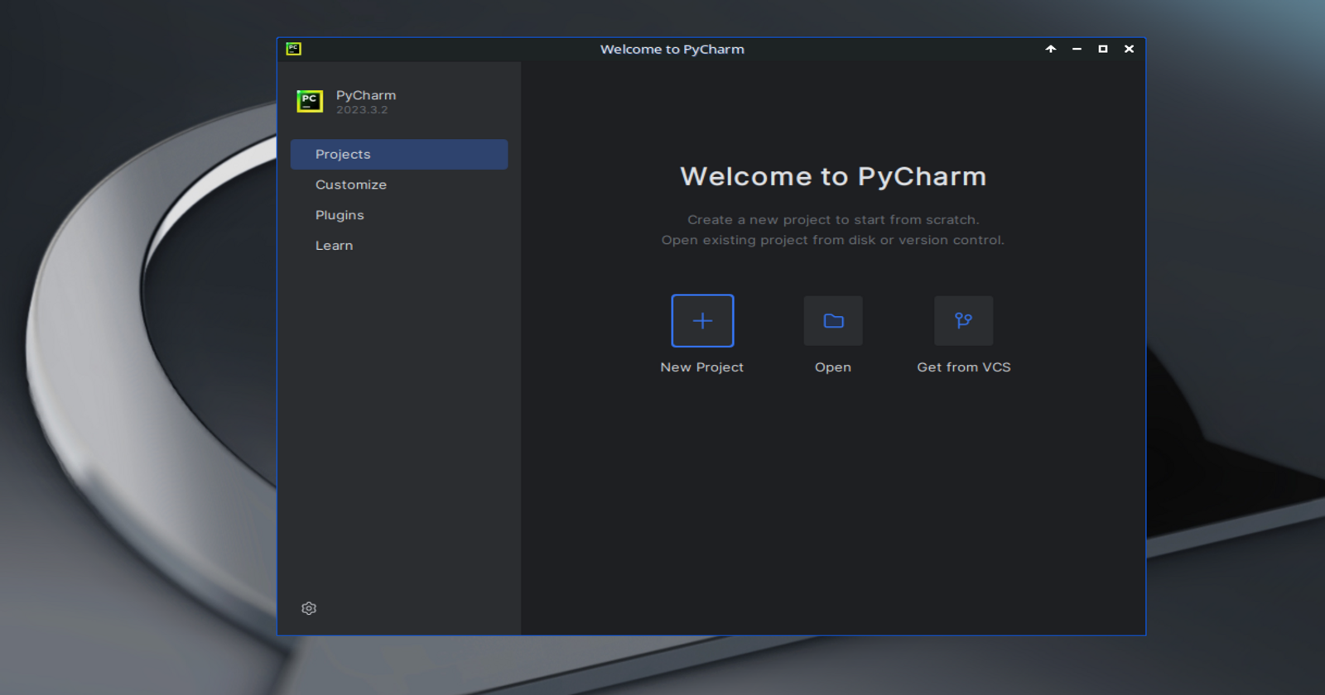Click the Welcome to PyCharm heading
This screenshot has height=695, width=1325.
point(833,176)
